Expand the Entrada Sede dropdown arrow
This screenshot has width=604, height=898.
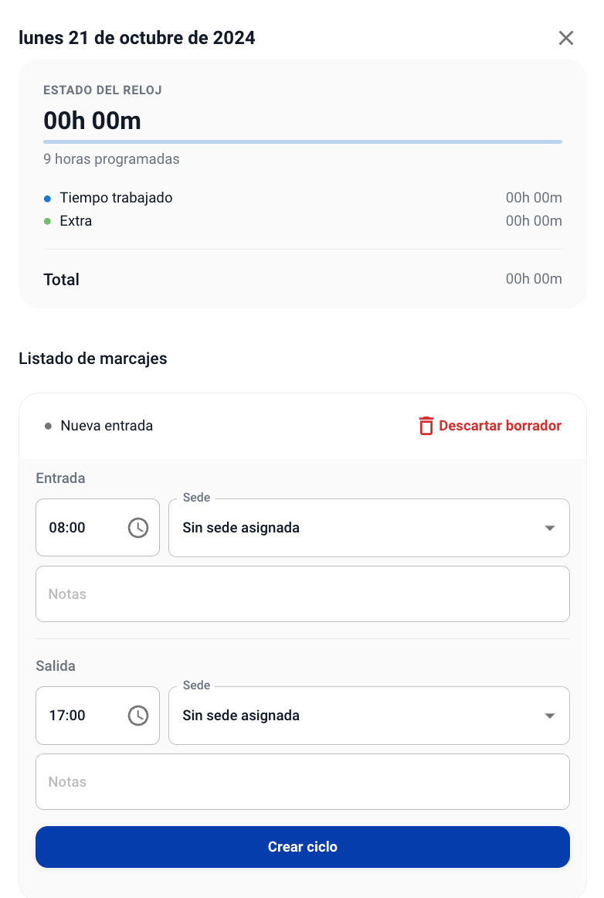click(x=550, y=528)
